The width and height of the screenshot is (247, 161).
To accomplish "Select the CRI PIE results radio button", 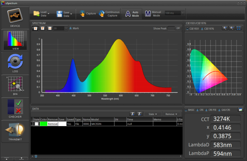I will [x=206, y=110].
